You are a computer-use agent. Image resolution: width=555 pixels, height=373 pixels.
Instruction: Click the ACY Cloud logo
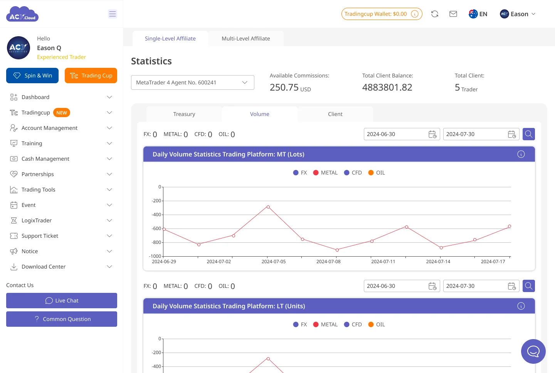coord(22,14)
